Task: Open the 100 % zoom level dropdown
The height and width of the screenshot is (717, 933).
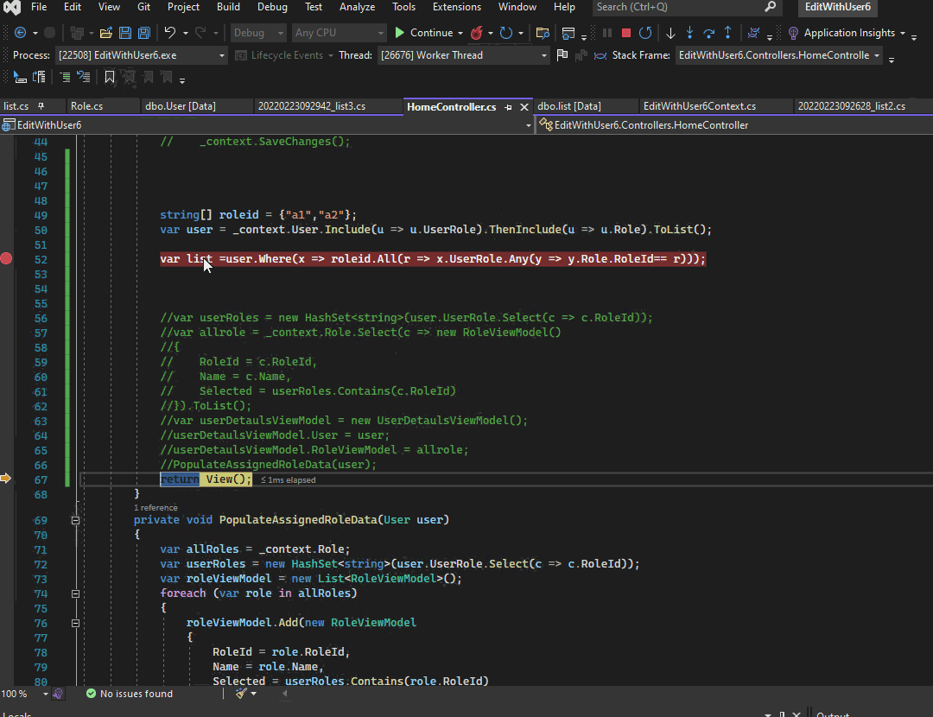Action: click(45, 694)
